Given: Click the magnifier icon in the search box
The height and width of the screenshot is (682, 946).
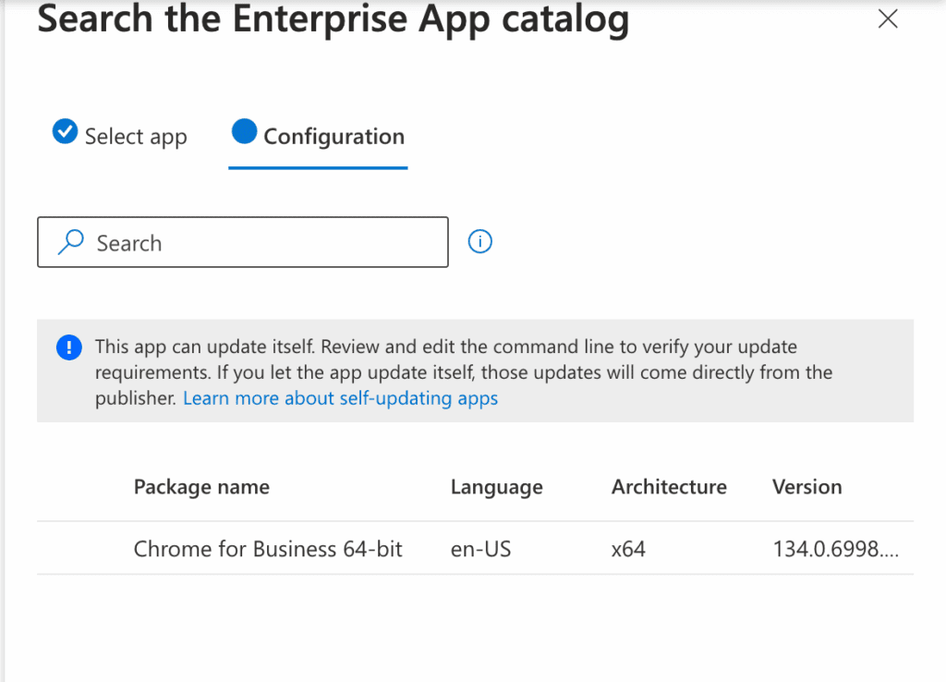Looking at the screenshot, I should point(69,242).
